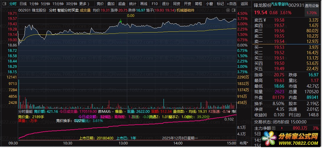The image size is (323, 148).
Task: Switch to the 分时 intraday tab
Action: tap(13, 4)
